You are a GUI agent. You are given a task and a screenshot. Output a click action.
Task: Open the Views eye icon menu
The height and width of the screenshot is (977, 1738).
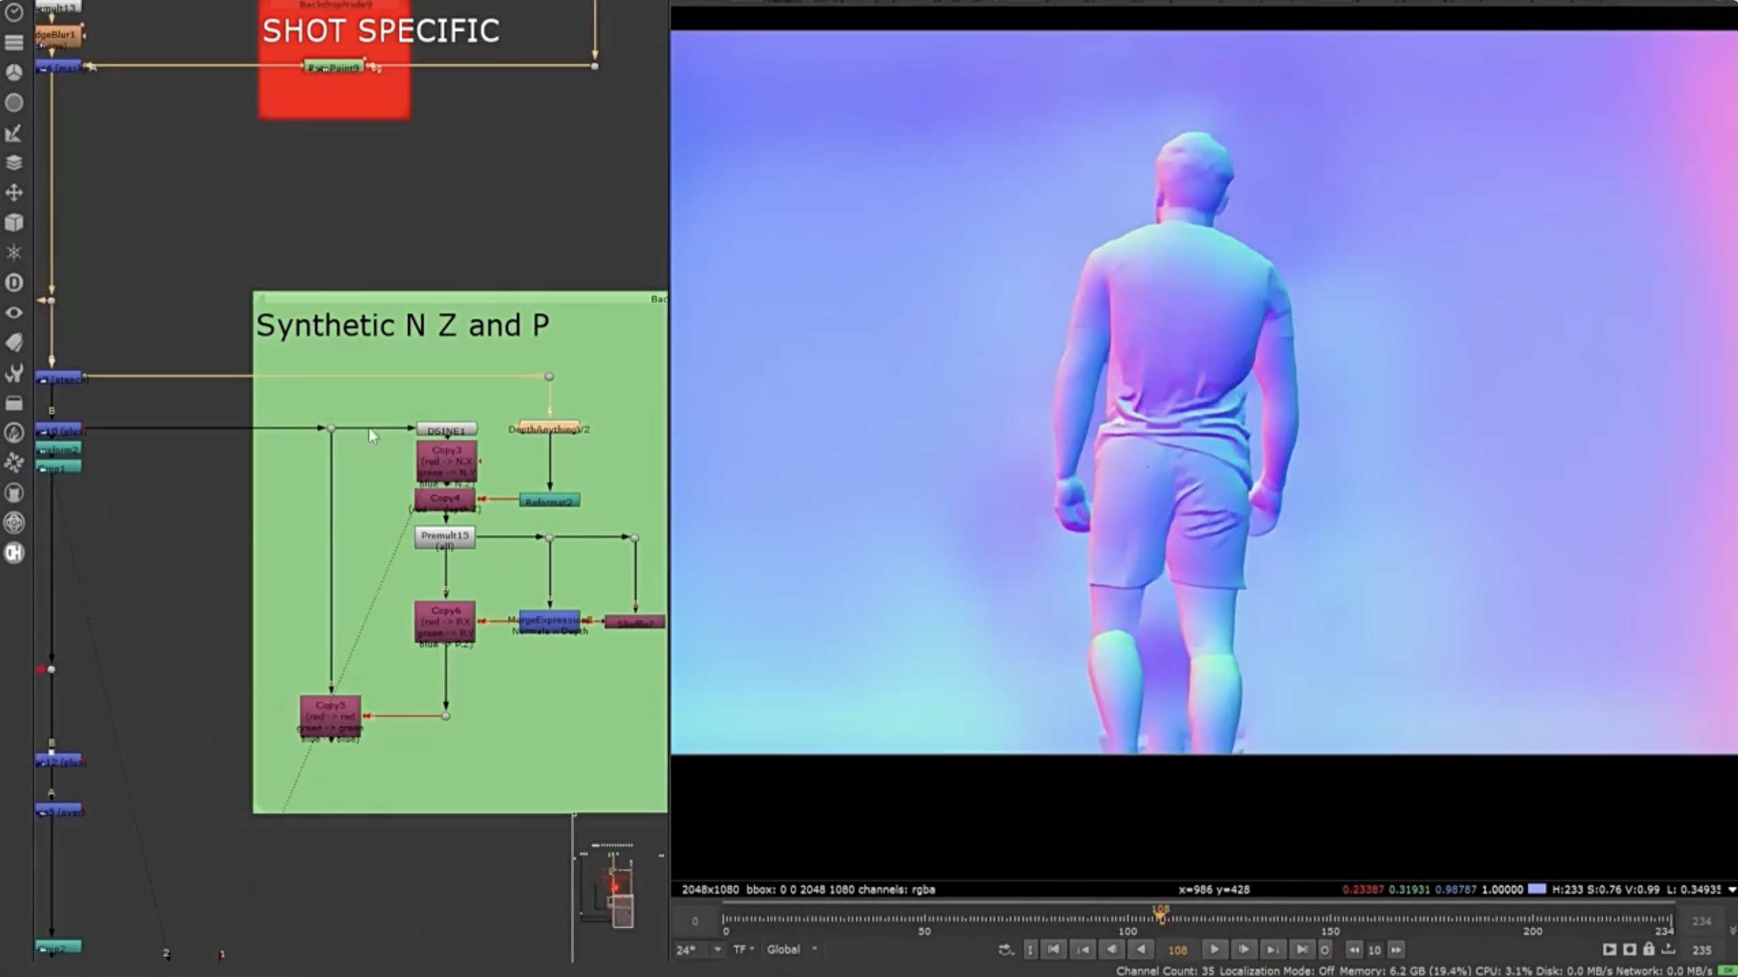[14, 313]
